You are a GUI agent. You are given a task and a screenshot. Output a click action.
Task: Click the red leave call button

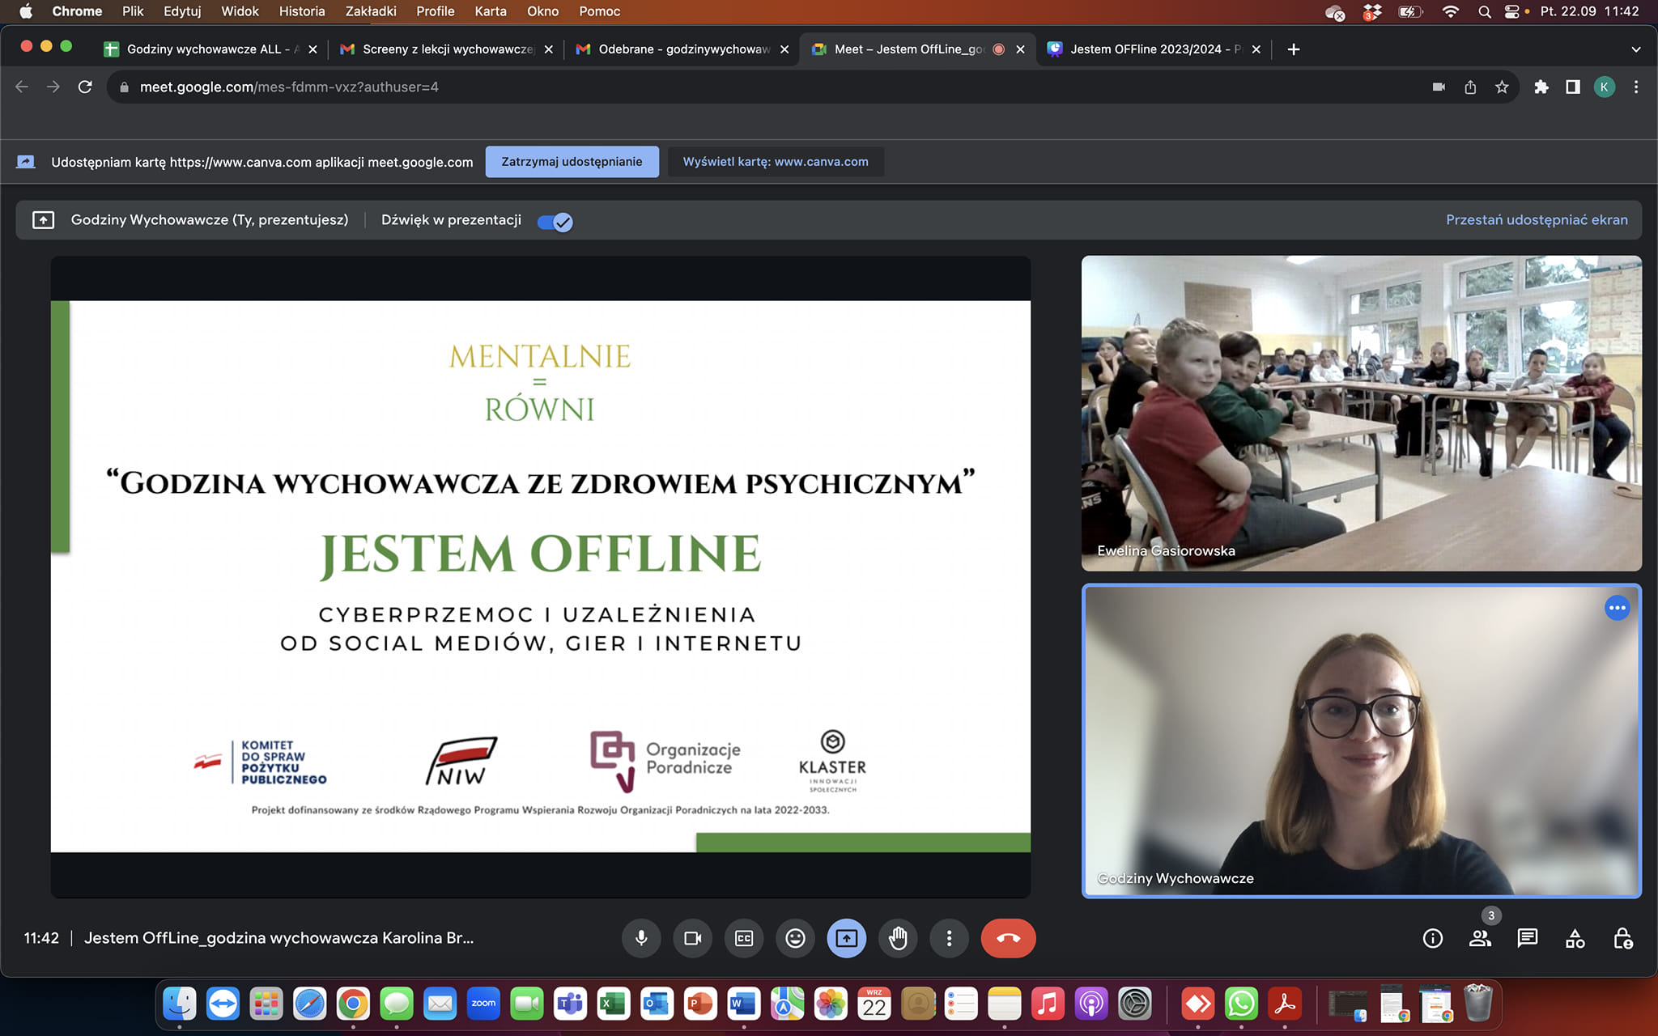coord(1008,938)
